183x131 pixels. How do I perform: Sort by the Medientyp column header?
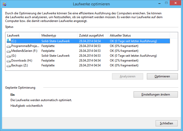(58, 35)
